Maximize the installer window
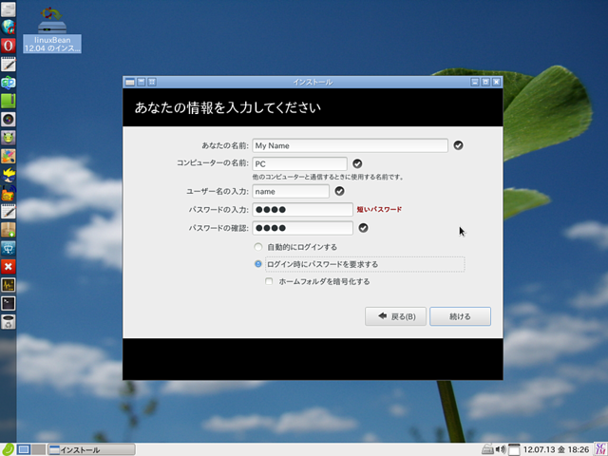The width and height of the screenshot is (608, 456). click(x=485, y=82)
